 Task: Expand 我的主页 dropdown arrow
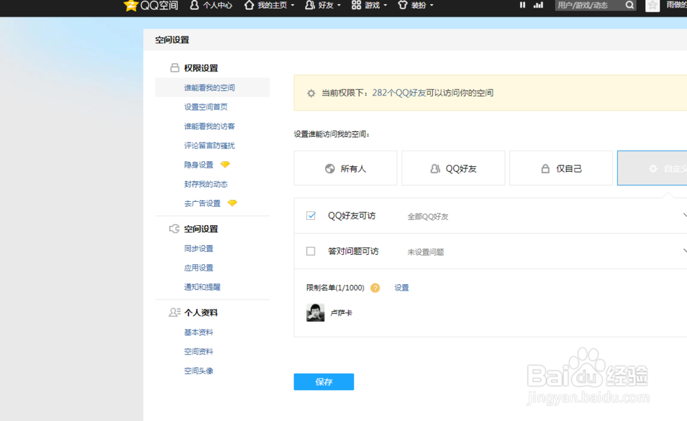[x=293, y=5]
